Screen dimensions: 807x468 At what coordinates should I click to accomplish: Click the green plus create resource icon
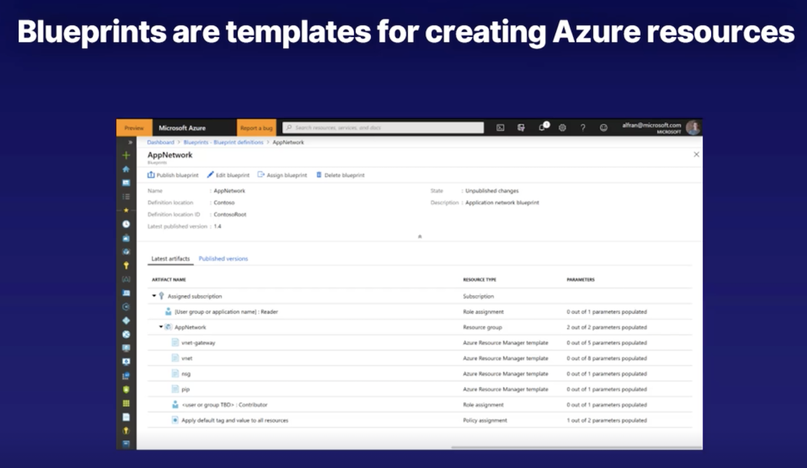(x=126, y=156)
